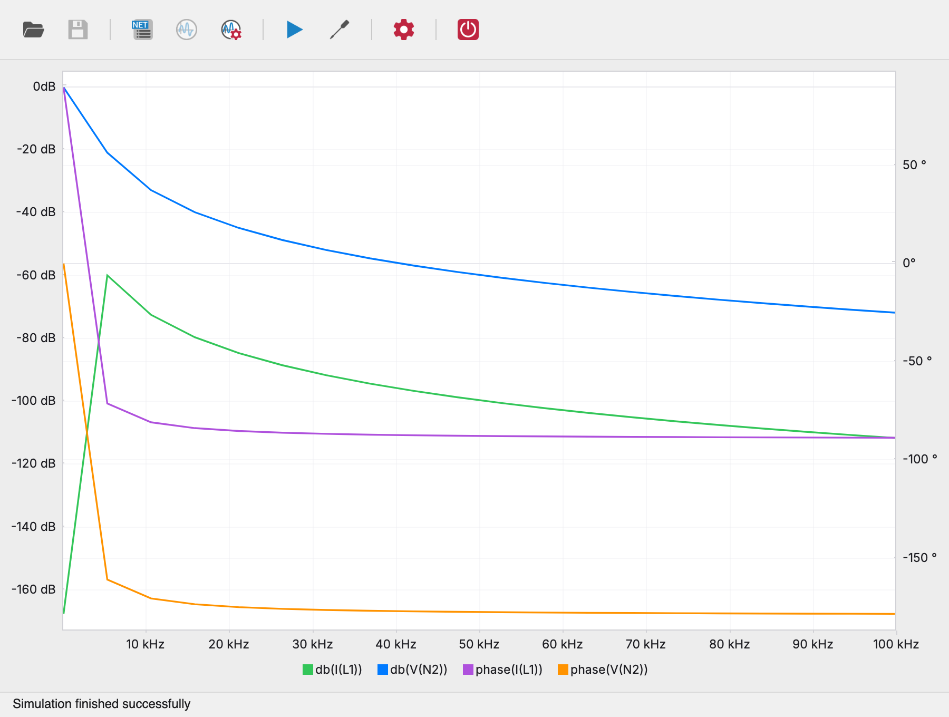Screen dimensions: 949x717
Task: Click the -150 ° right axis label
Action: 919,558
